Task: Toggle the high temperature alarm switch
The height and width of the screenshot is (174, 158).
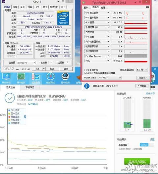Action: pyautogui.click(x=147, y=145)
